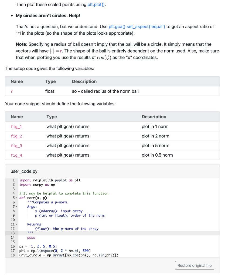This screenshot has height=277, width=225.
Task: Click the 'Computes a p-norm.' docstring line
Action: coord(48,202)
